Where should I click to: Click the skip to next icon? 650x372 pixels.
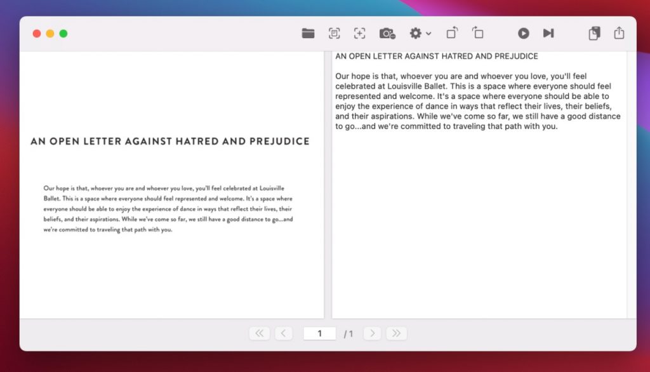pyautogui.click(x=548, y=33)
